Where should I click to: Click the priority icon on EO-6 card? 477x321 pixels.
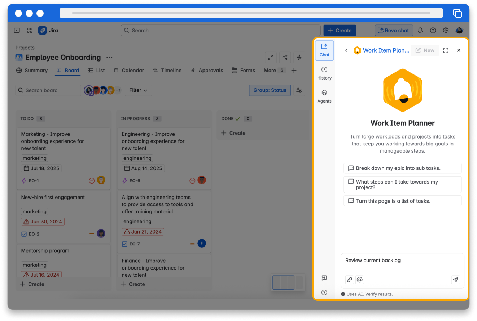(193, 181)
